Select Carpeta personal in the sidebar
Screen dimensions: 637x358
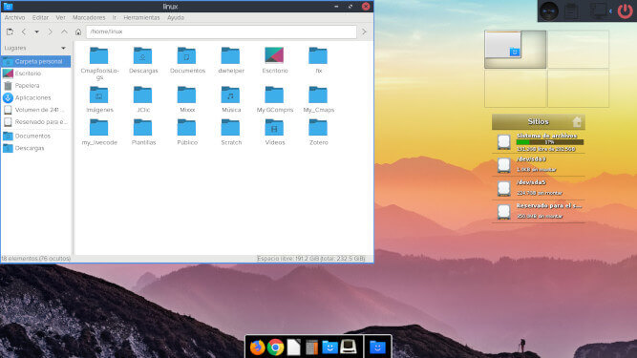pyautogui.click(x=35, y=61)
